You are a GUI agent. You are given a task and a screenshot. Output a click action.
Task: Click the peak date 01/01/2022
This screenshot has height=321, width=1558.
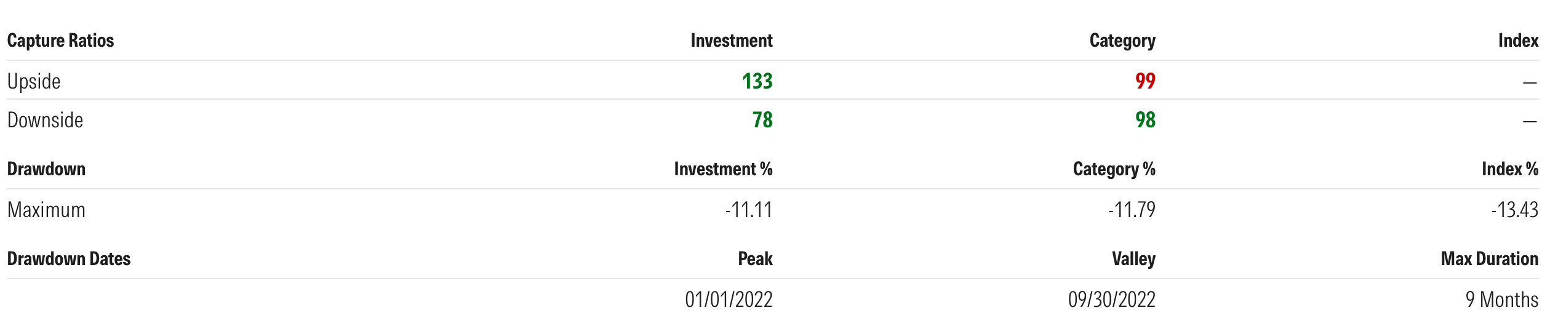[x=729, y=299]
